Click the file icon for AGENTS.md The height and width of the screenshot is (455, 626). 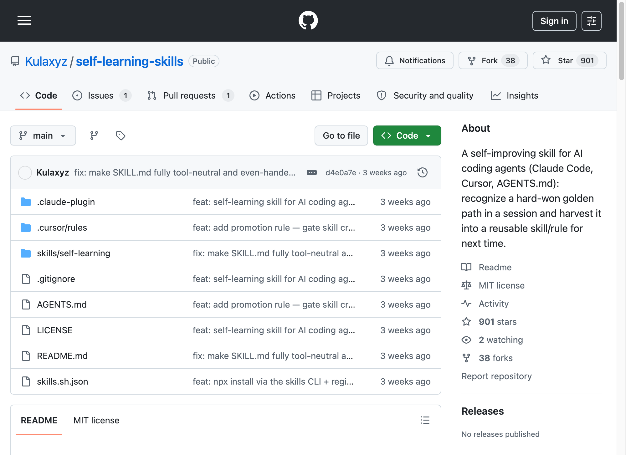(26, 304)
